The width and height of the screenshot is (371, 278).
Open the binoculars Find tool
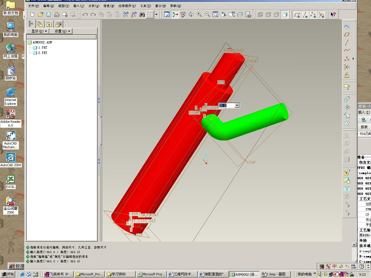(x=142, y=14)
